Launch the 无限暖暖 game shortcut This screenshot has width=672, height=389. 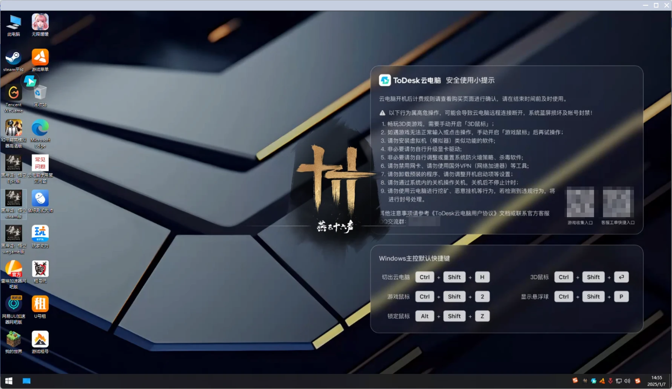coord(40,25)
